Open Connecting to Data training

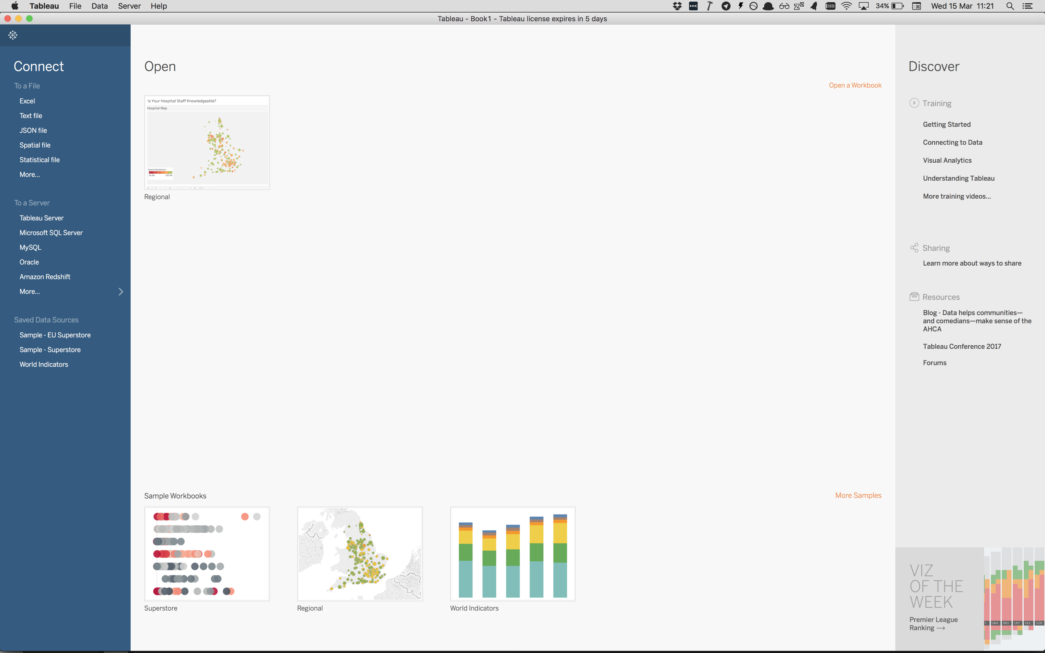952,142
